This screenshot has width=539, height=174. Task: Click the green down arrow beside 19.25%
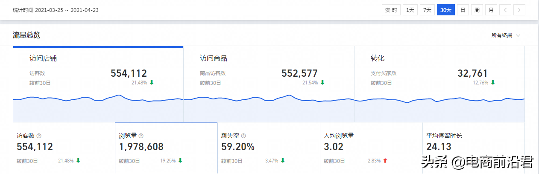(180, 161)
